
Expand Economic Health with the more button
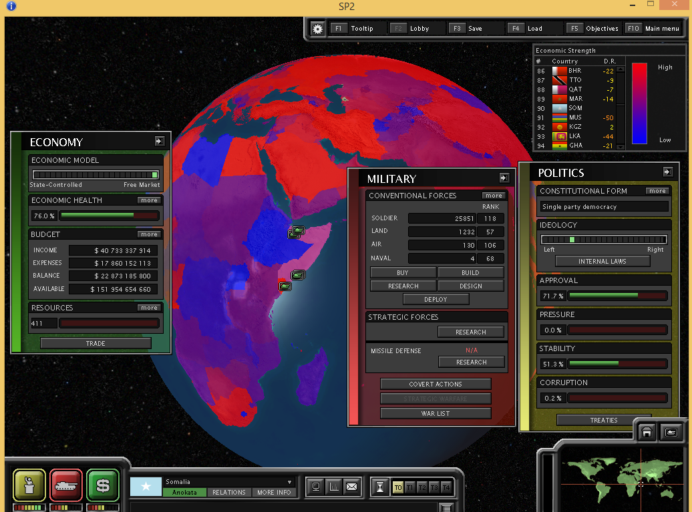tap(149, 200)
